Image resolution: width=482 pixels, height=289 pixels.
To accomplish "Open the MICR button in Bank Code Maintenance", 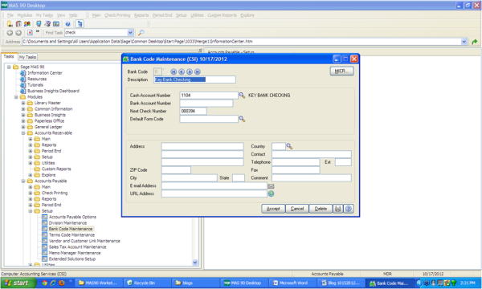I will coord(342,71).
